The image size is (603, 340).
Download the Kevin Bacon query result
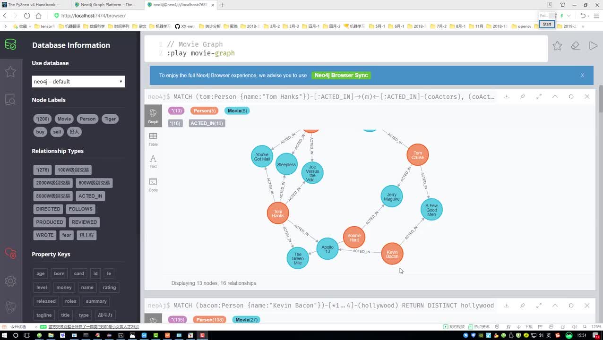point(506,306)
